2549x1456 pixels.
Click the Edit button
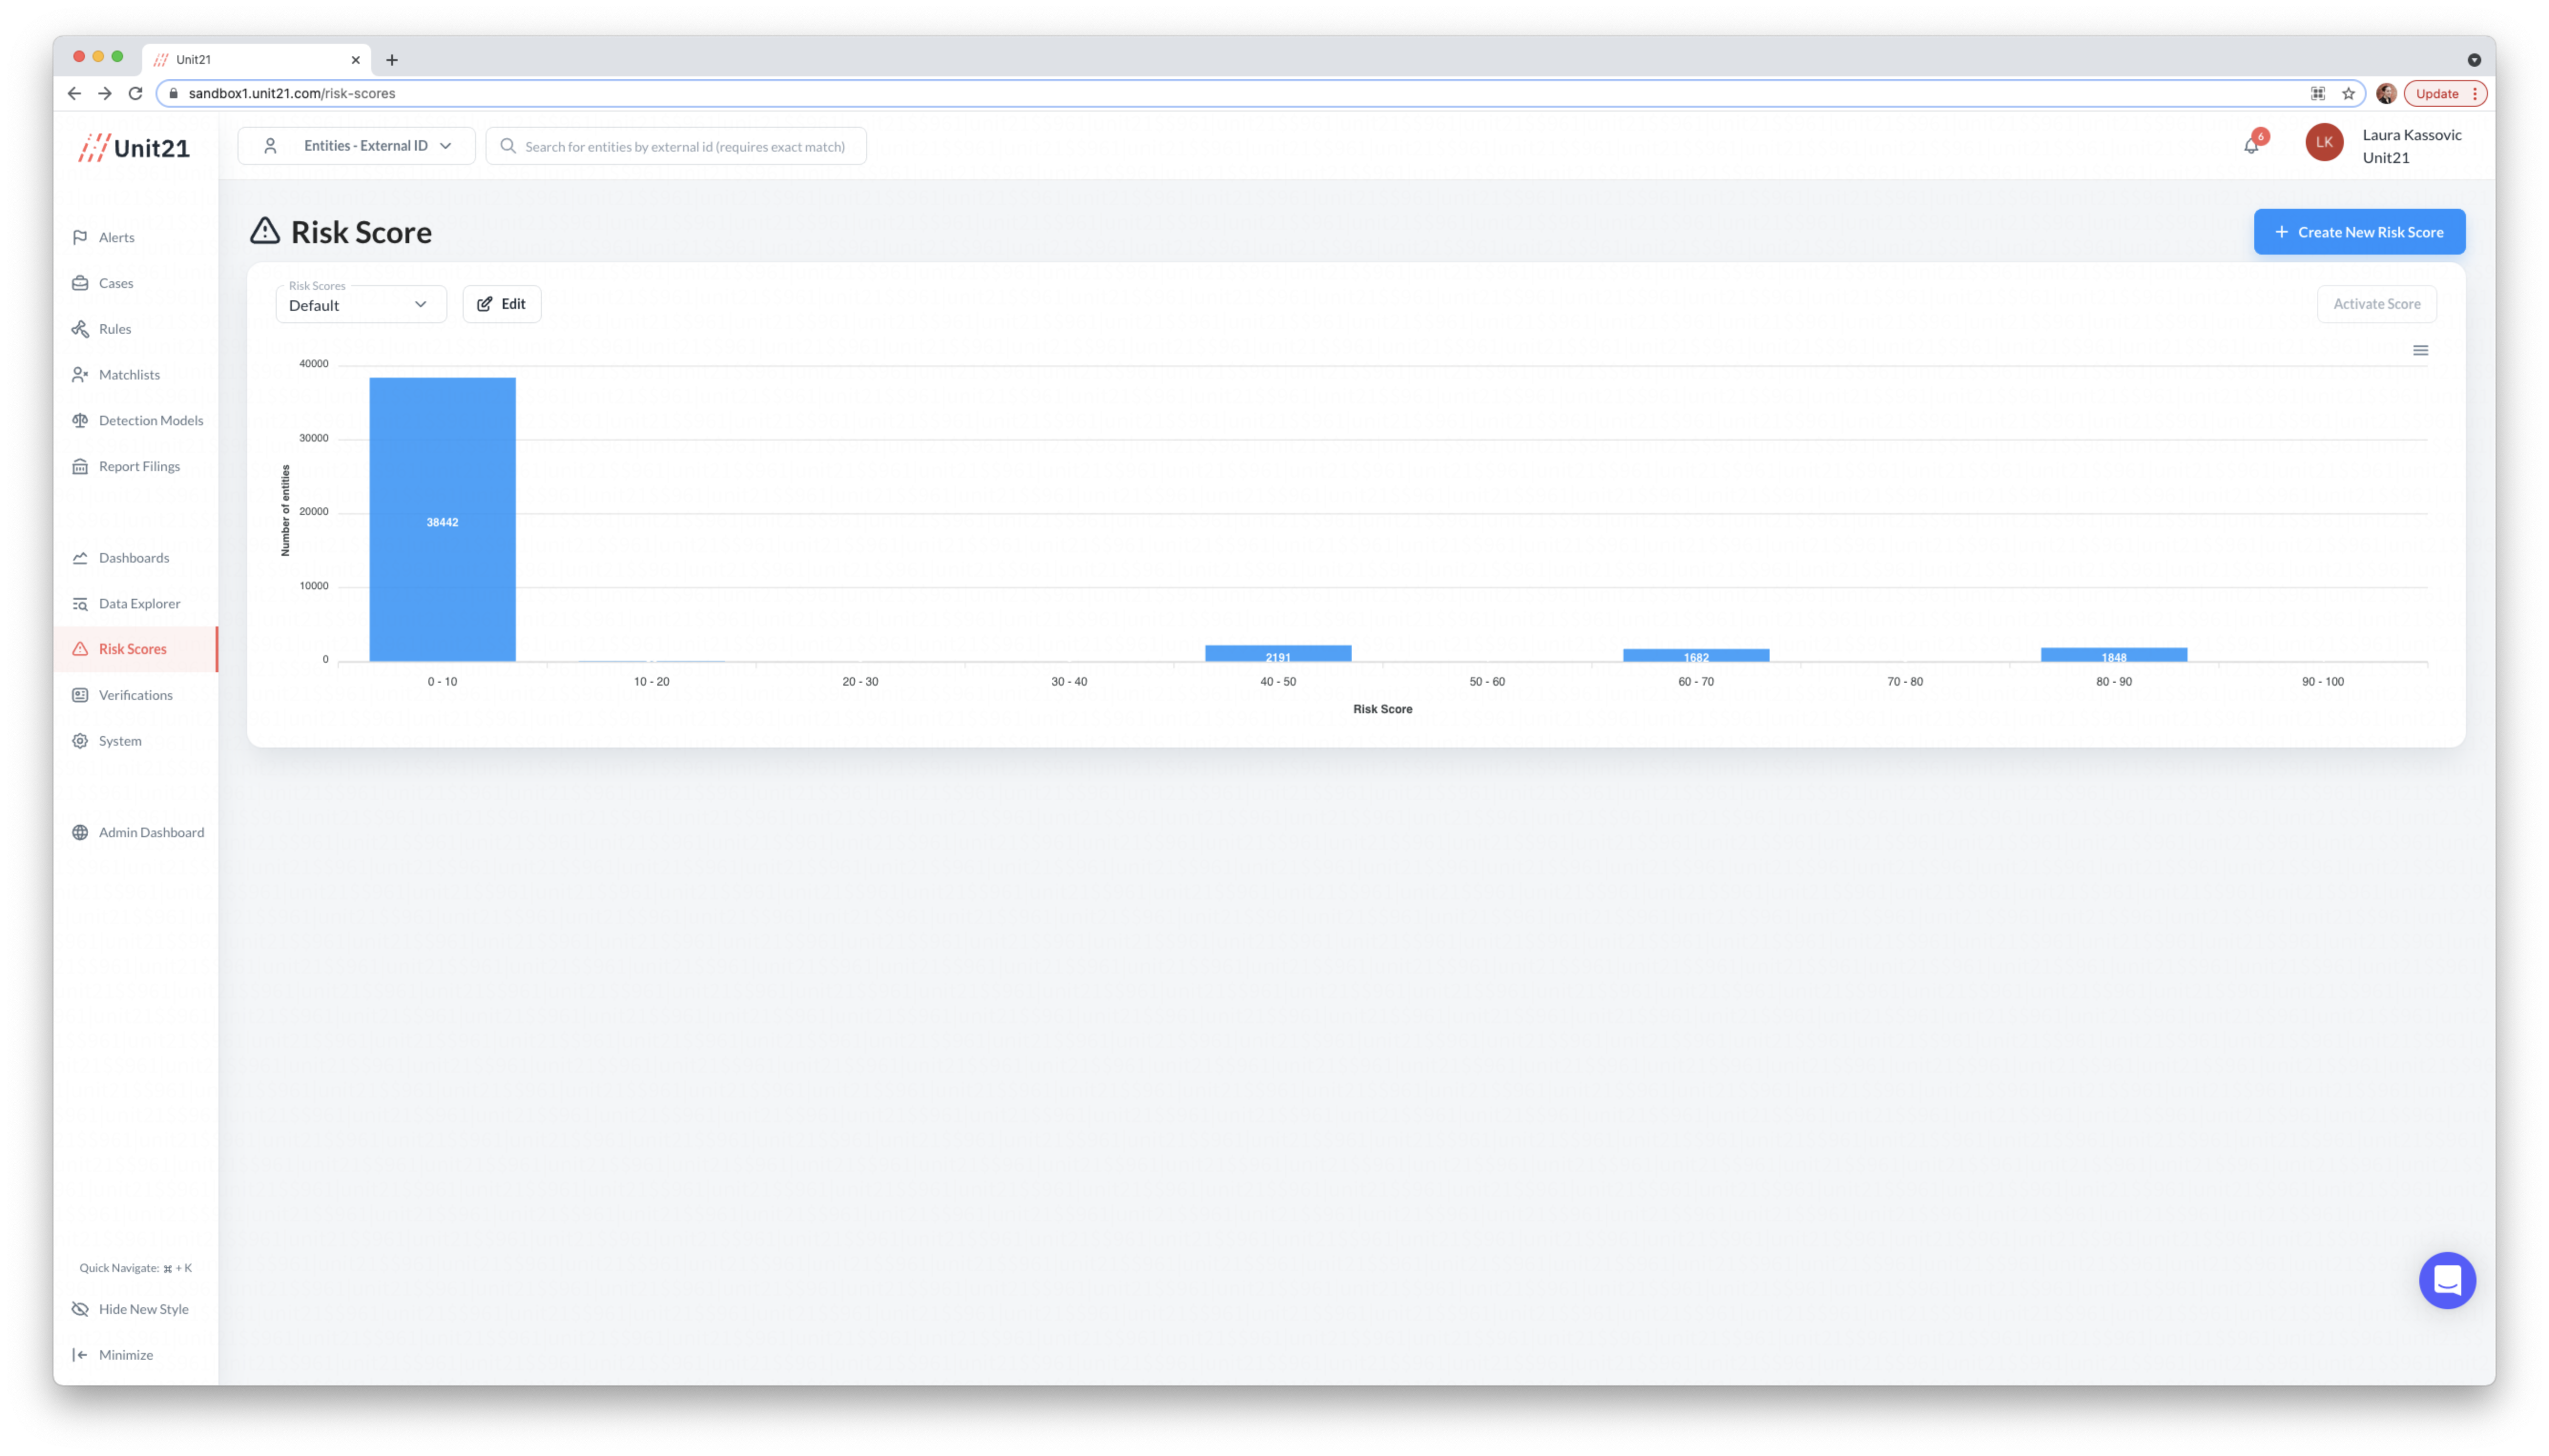(x=501, y=304)
